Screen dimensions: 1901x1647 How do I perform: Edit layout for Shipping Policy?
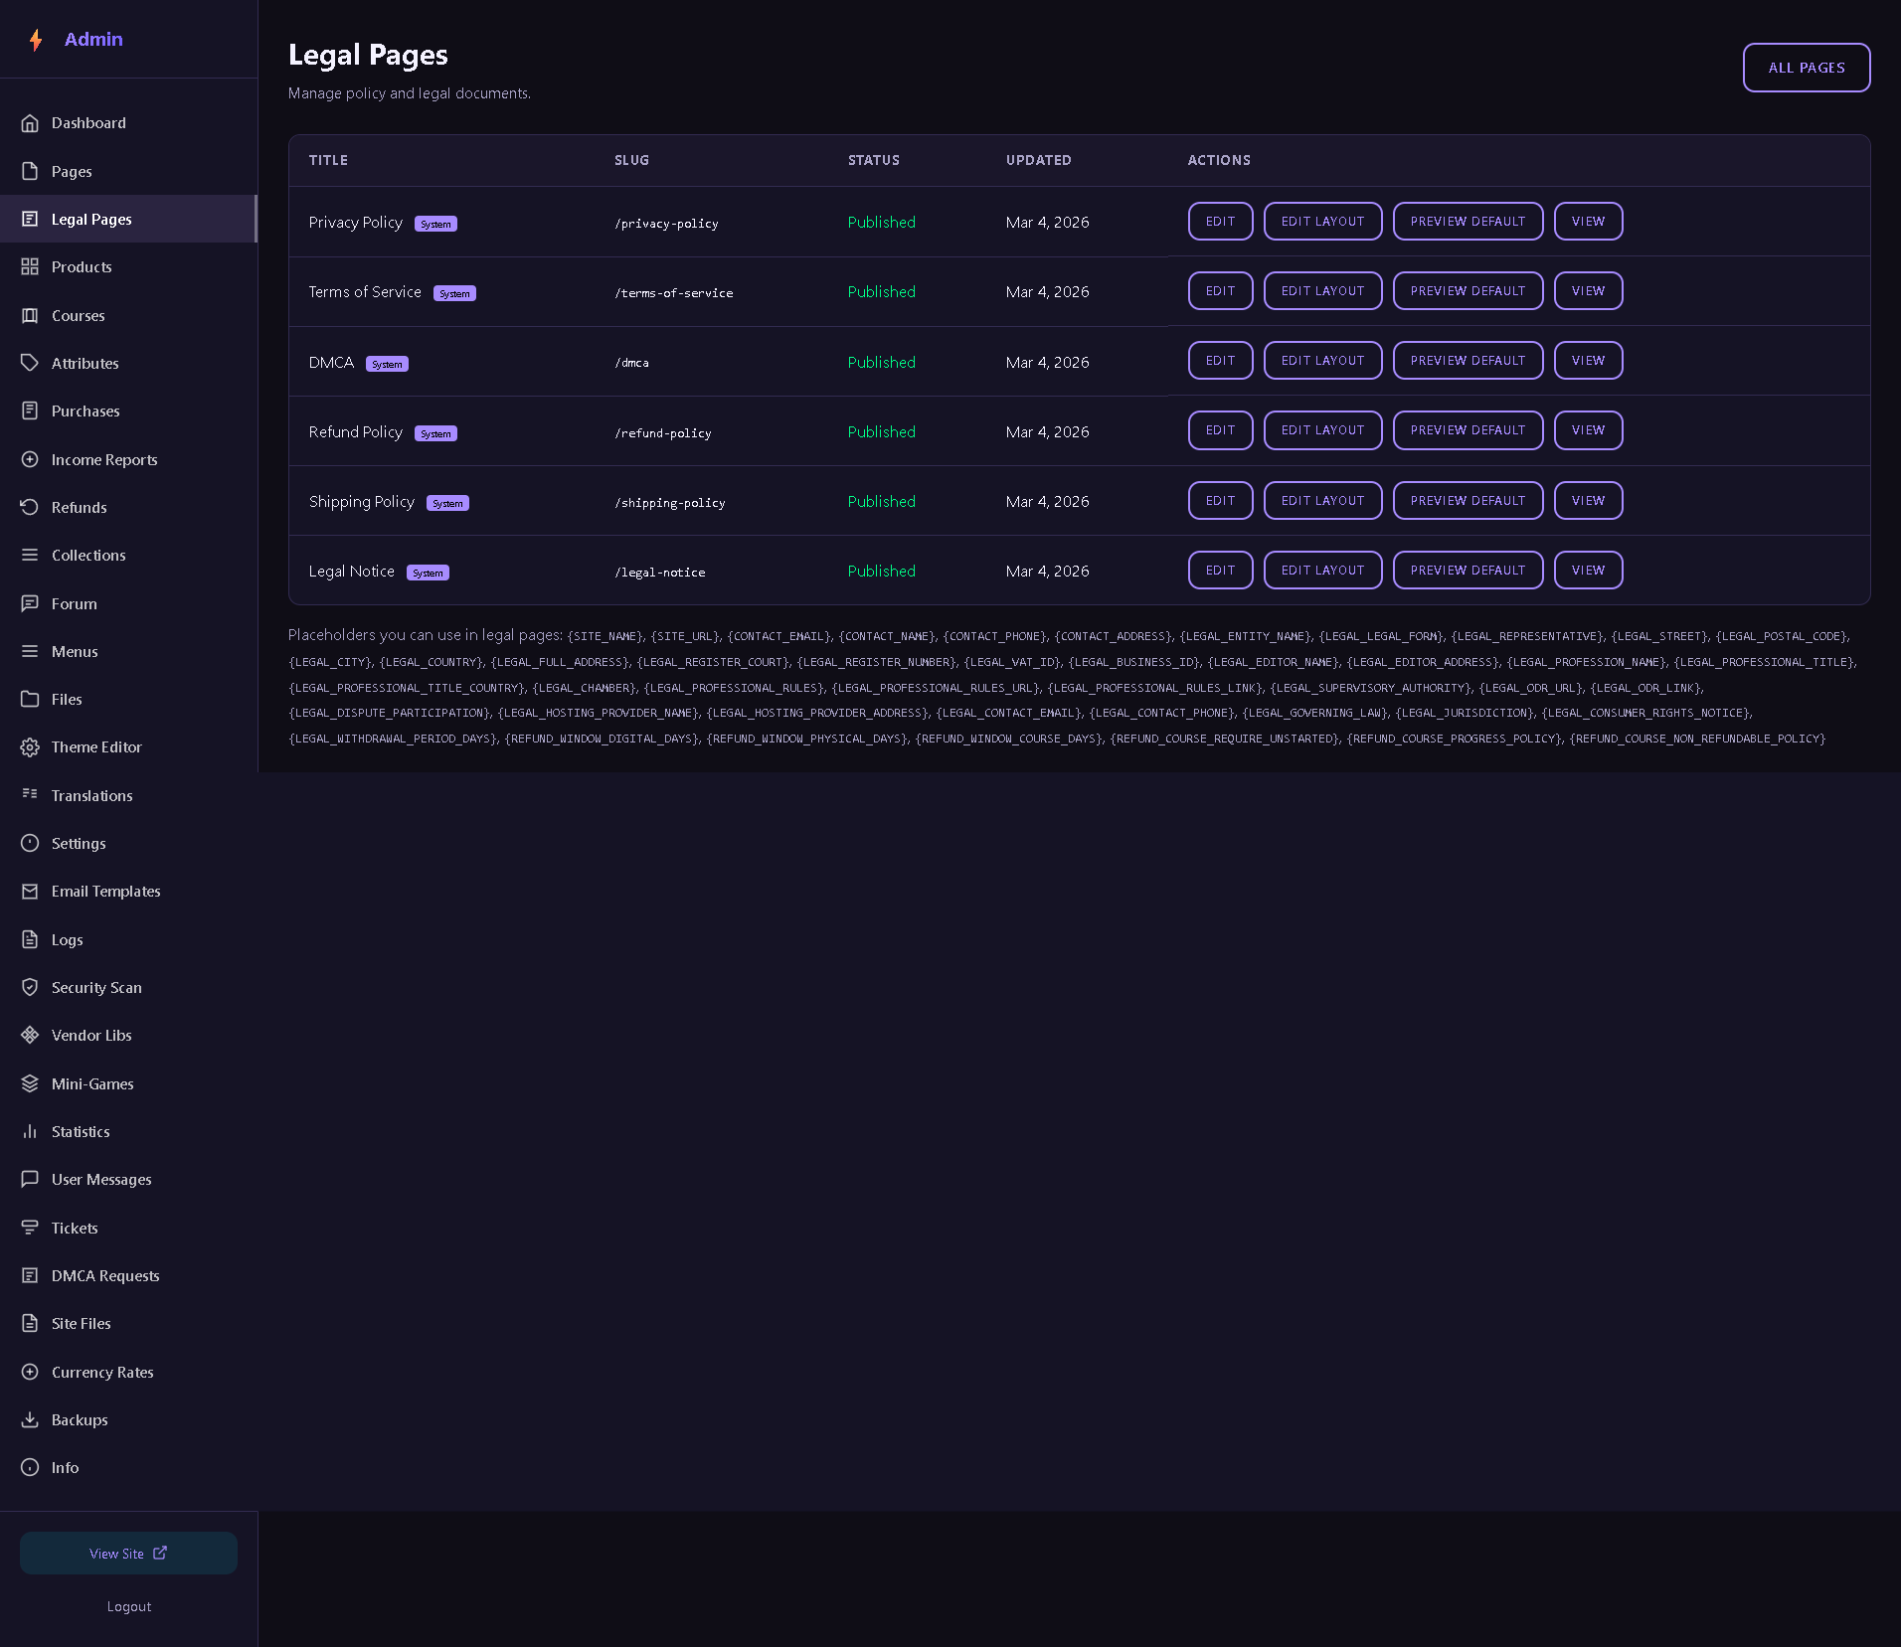click(x=1322, y=501)
